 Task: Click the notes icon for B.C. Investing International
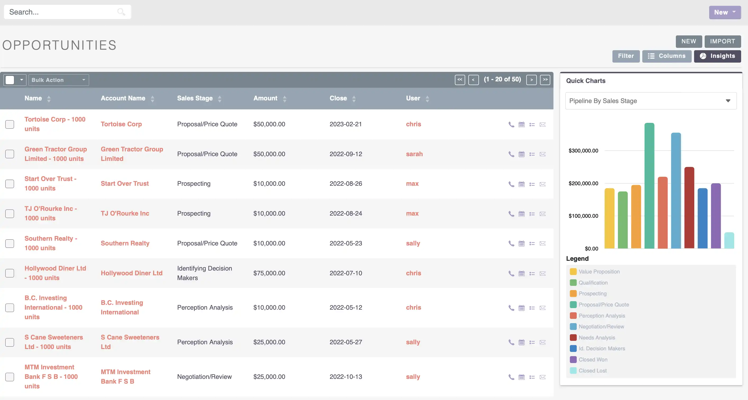click(x=532, y=308)
